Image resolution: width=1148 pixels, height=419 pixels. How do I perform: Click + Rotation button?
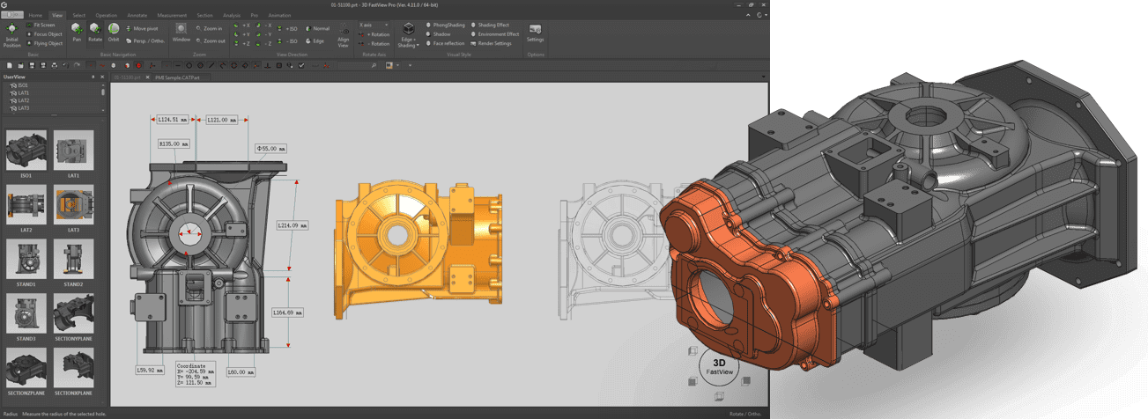pos(376,34)
